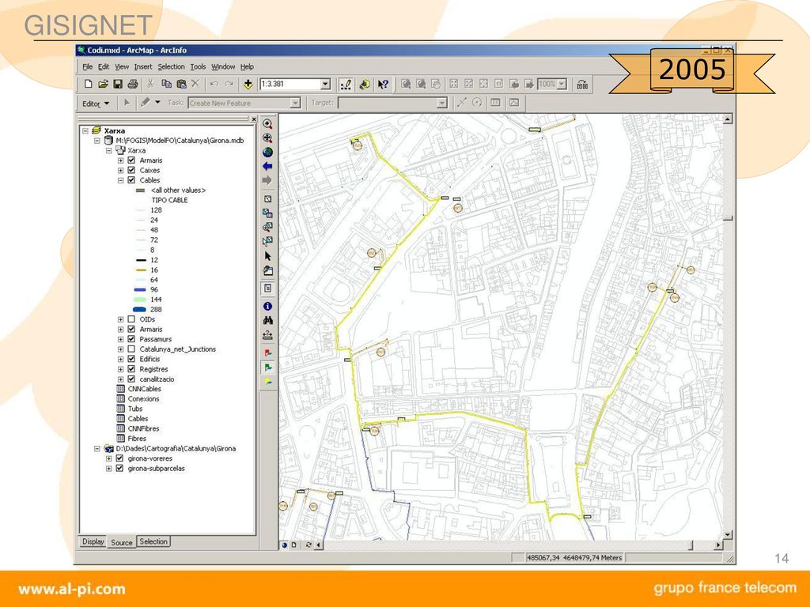The image size is (810, 607).
Task: Click the map's vertical scrollbar down arrow
Action: (x=728, y=535)
